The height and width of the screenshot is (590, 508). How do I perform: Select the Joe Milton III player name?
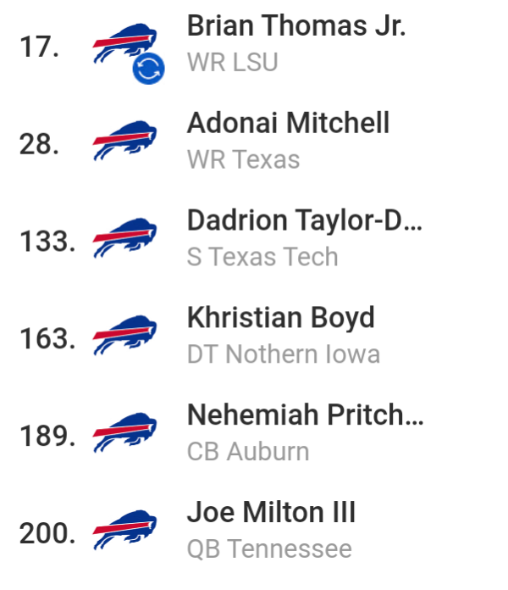(271, 512)
